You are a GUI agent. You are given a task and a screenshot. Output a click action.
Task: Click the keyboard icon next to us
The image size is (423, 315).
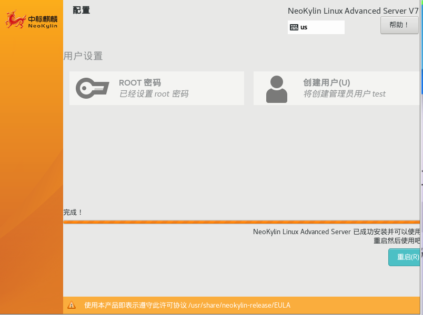click(x=294, y=27)
